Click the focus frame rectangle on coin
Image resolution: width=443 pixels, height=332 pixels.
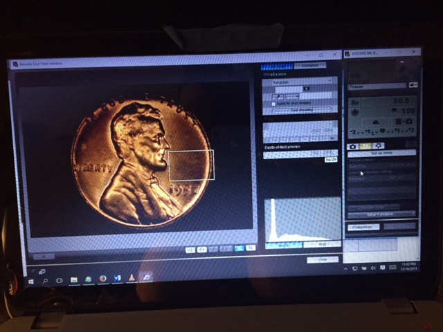tap(191, 165)
